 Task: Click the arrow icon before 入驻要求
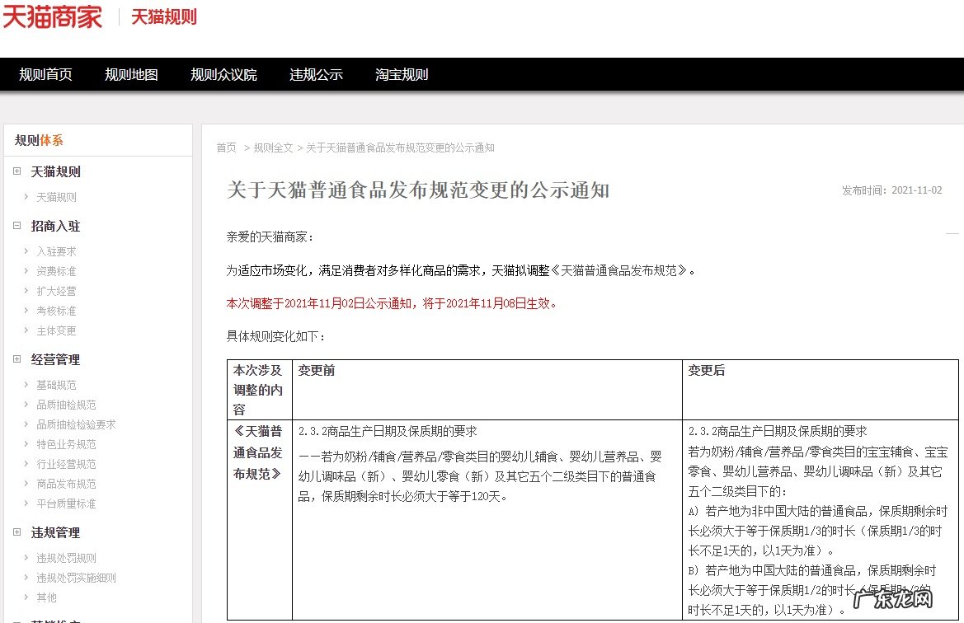26,250
